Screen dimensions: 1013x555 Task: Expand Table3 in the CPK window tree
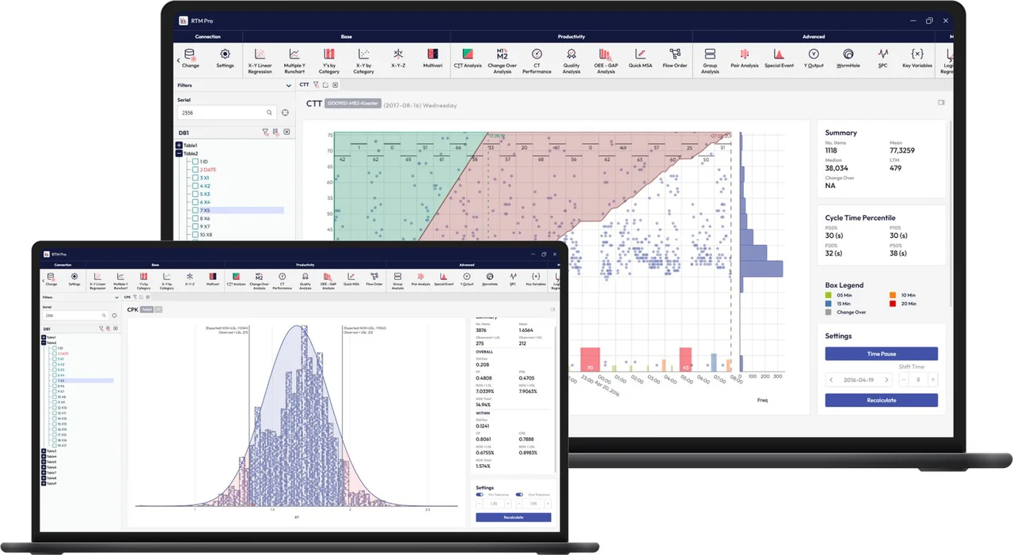[44, 451]
